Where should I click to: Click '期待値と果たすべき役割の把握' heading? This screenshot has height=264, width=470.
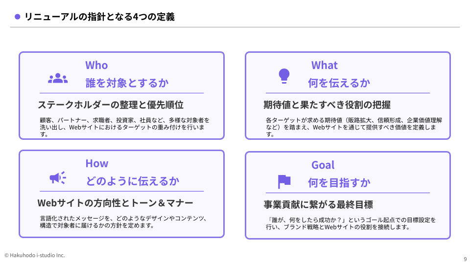click(x=327, y=105)
